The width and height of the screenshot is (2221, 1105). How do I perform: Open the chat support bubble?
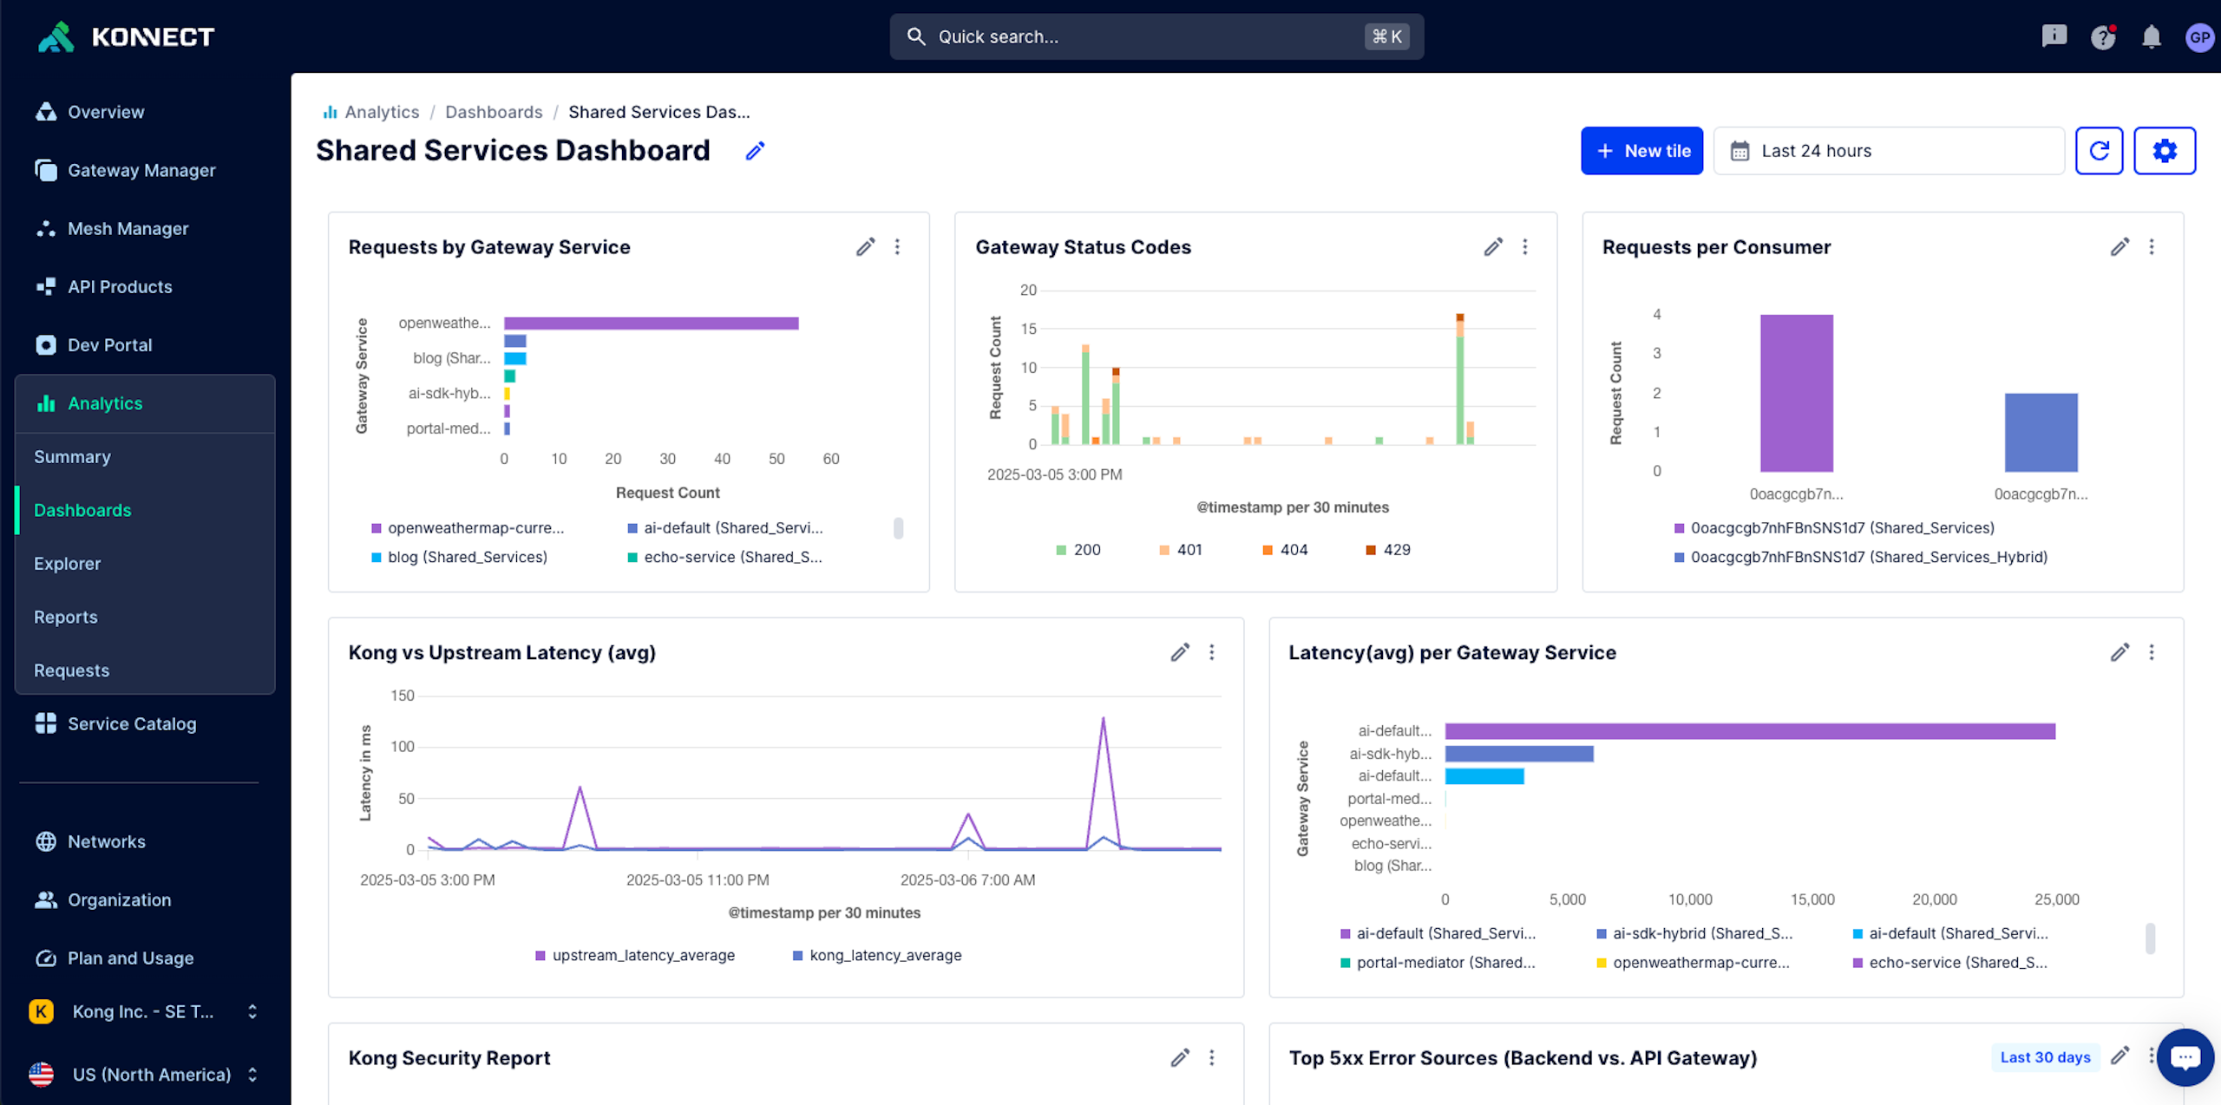pyautogui.click(x=2185, y=1056)
